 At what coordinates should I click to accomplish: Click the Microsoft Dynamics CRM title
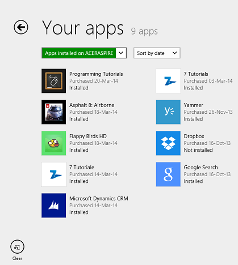tap(99, 199)
